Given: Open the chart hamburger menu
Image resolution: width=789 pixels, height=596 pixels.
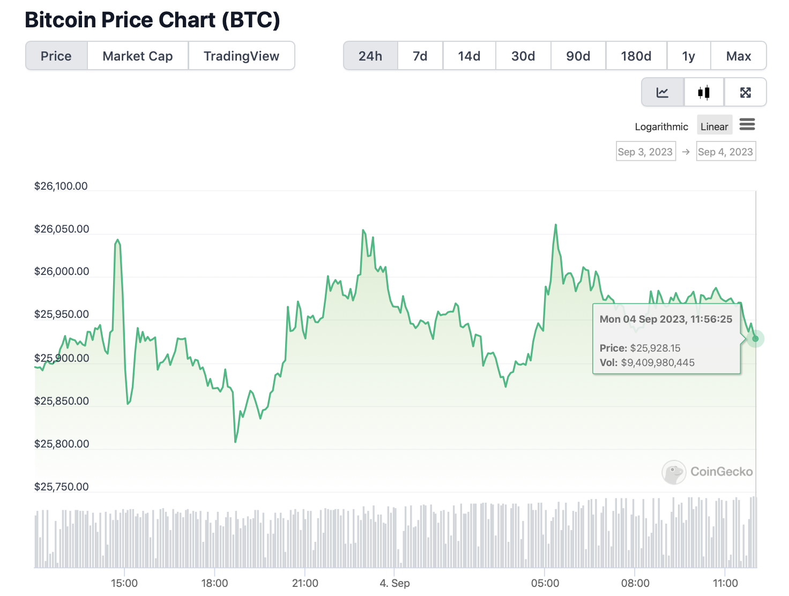Looking at the screenshot, I should coord(747,125).
